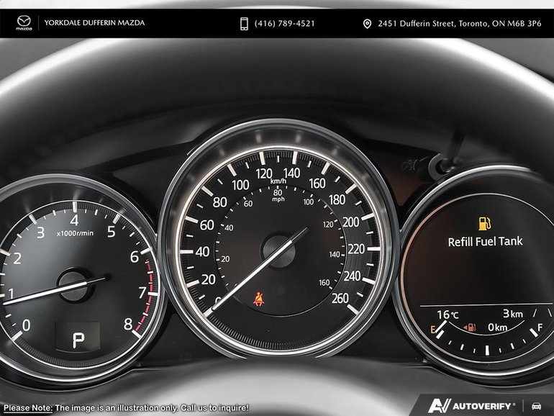
Task: Click the P gear indicator display
Action: 77,336
